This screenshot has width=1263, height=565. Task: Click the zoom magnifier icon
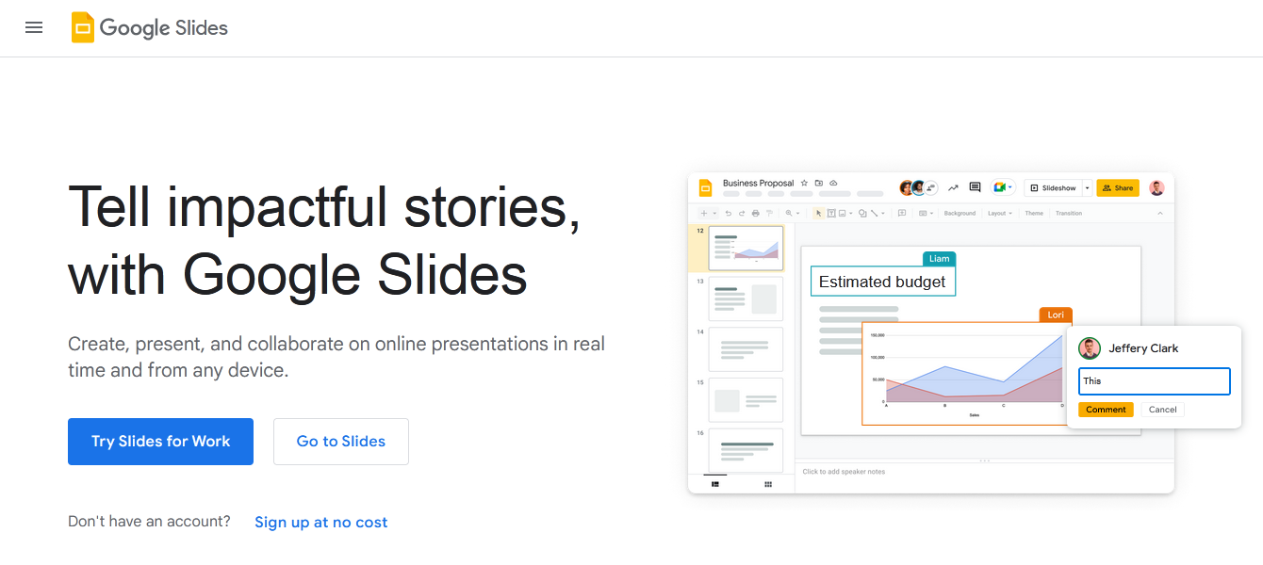(x=789, y=214)
